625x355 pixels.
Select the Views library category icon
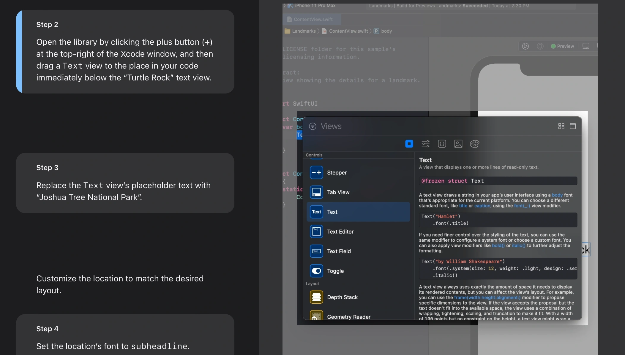click(409, 144)
